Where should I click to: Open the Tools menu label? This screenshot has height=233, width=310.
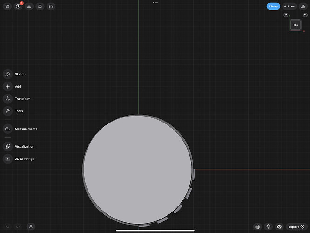point(19,111)
